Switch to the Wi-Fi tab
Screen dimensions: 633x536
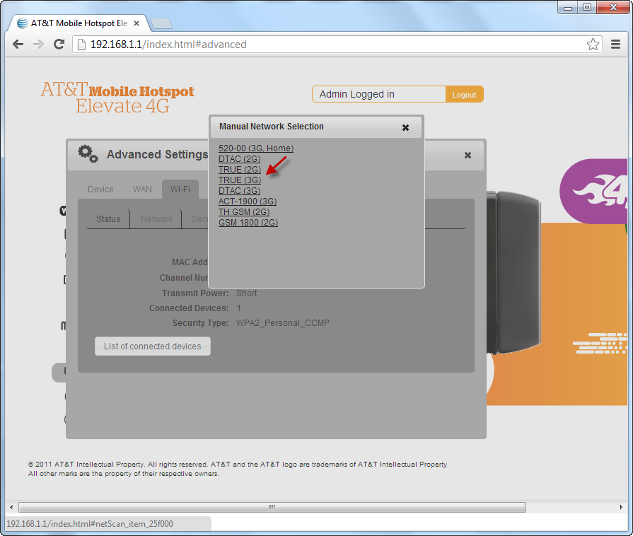click(x=180, y=190)
